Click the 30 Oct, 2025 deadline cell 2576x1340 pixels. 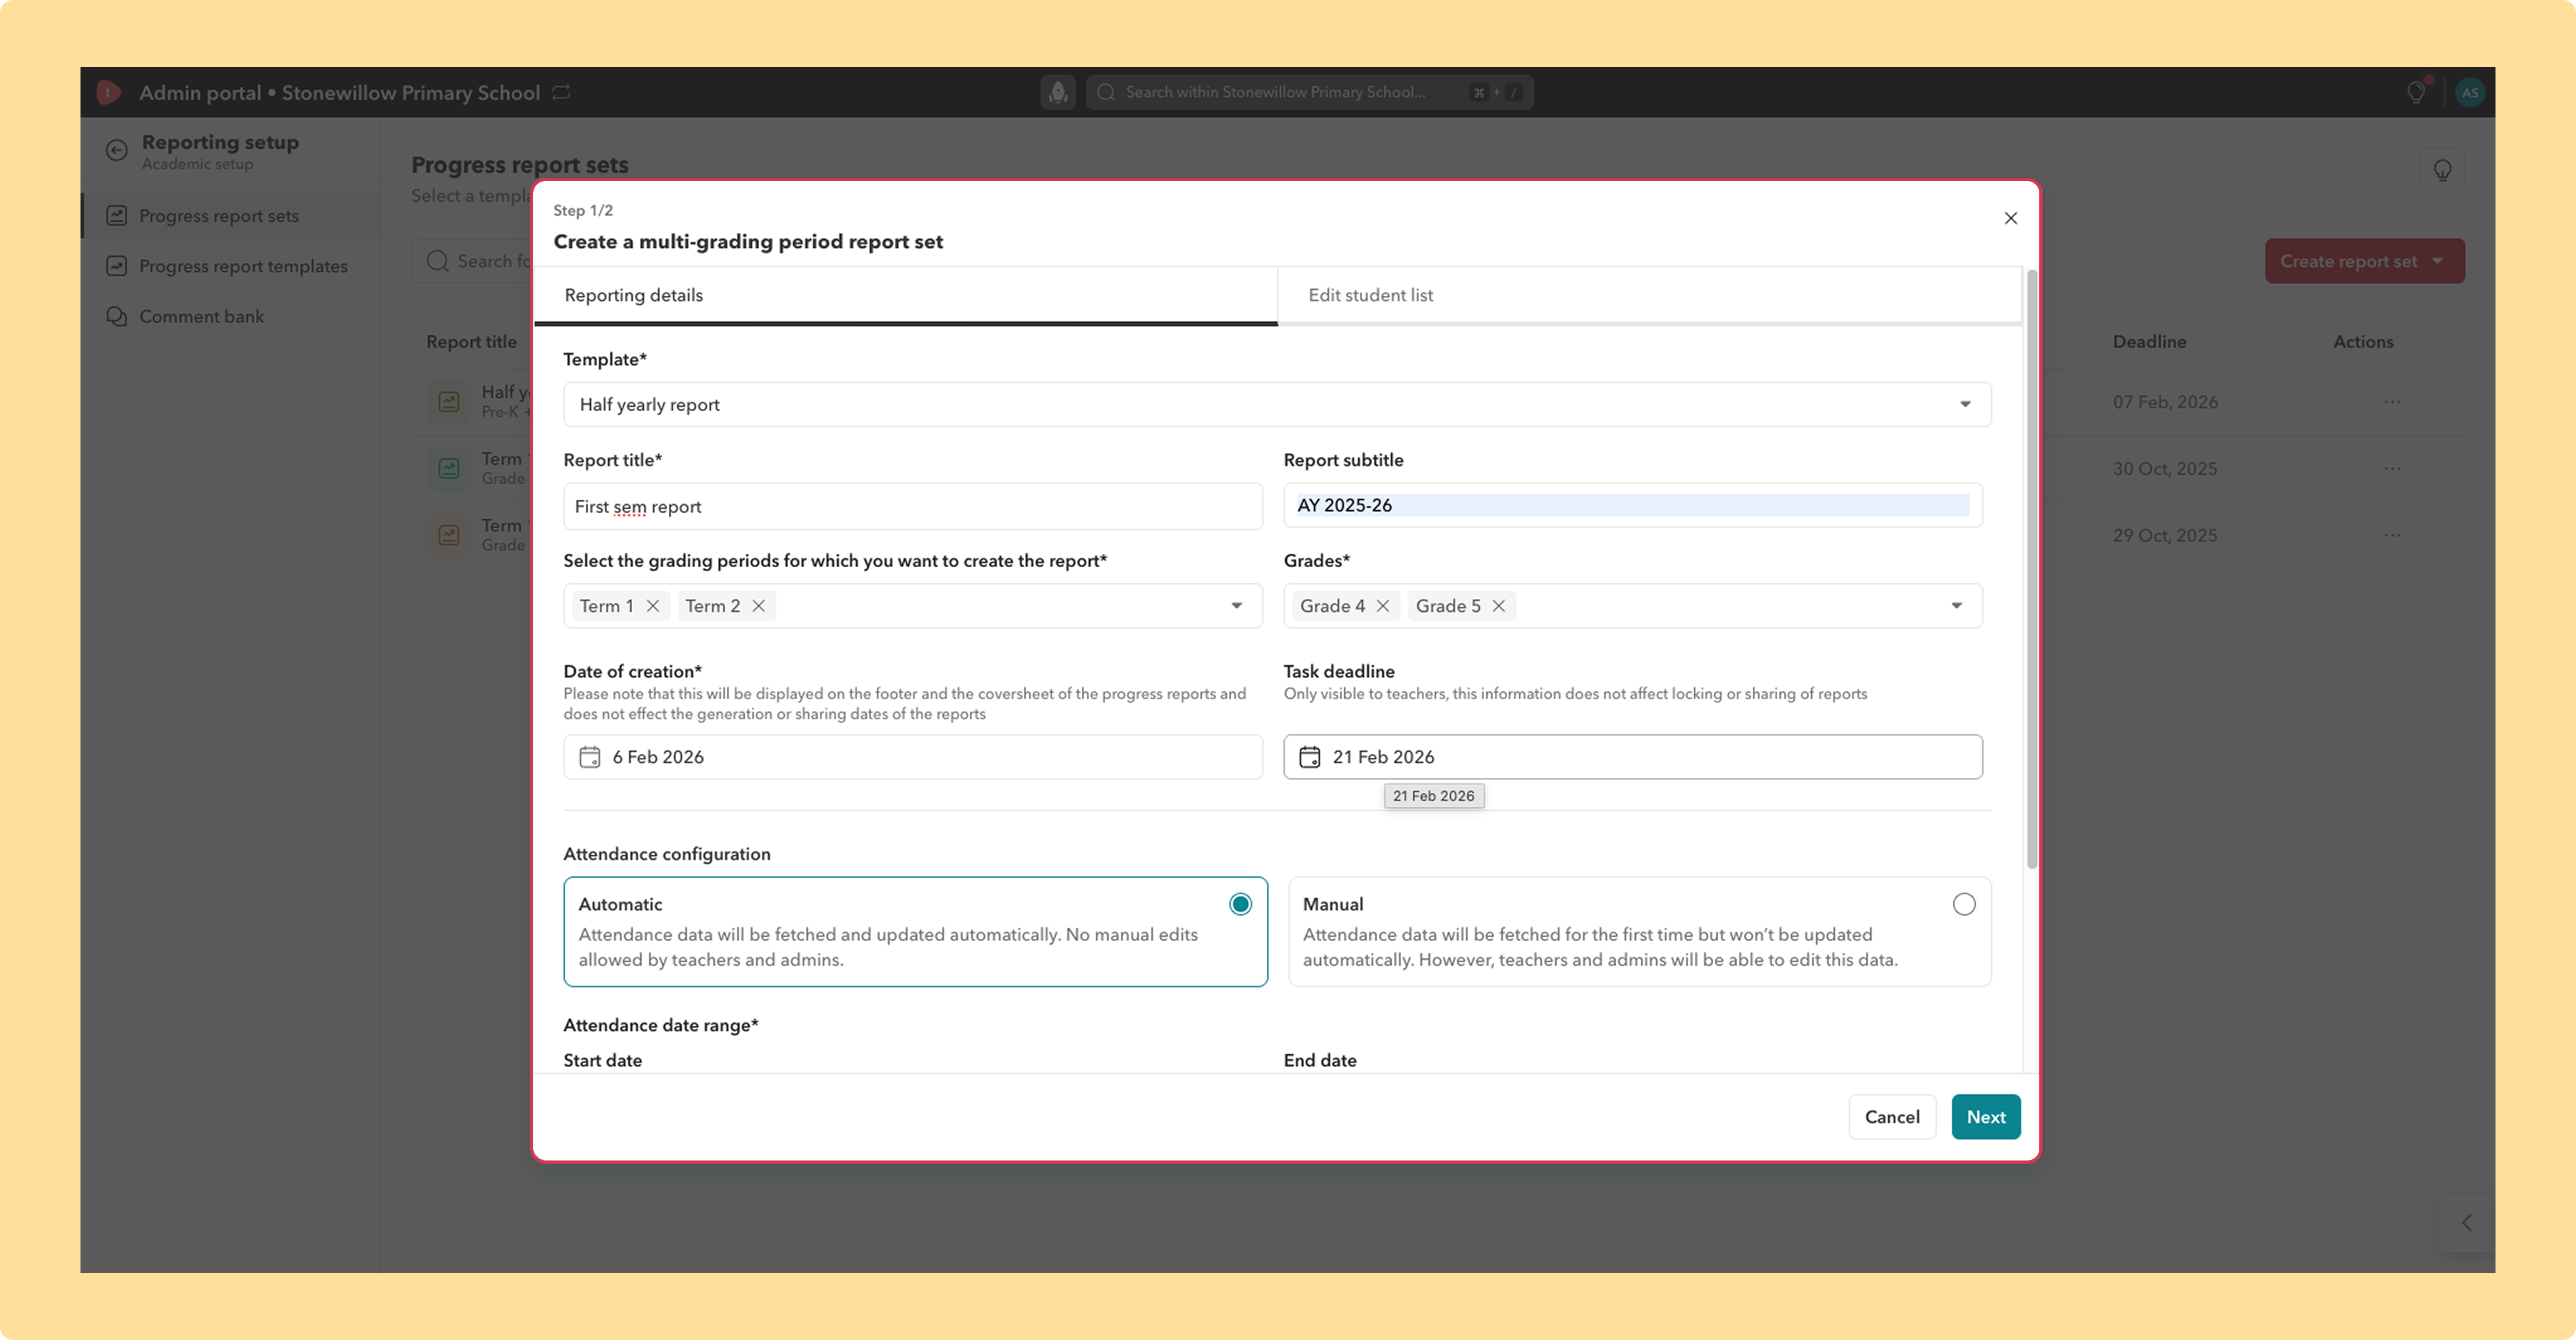pyautogui.click(x=2165, y=469)
